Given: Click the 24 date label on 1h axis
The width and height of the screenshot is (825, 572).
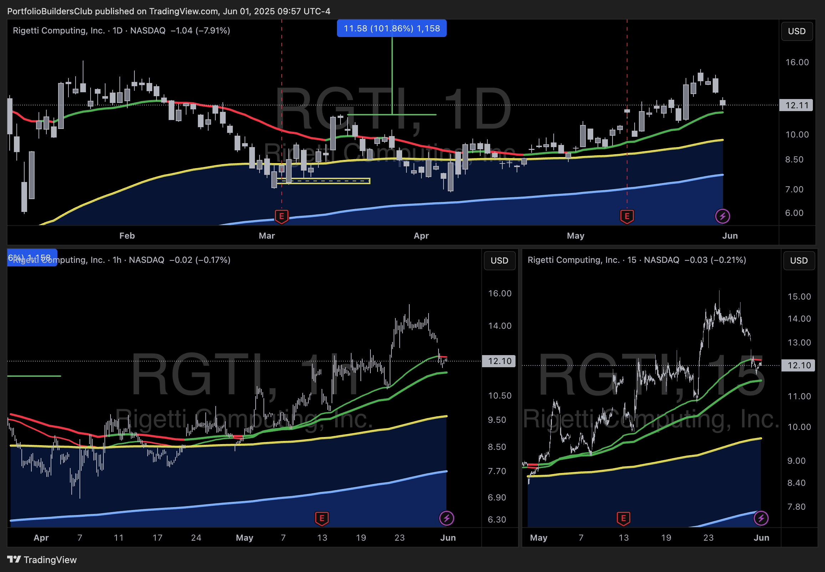Looking at the screenshot, I should click(196, 537).
